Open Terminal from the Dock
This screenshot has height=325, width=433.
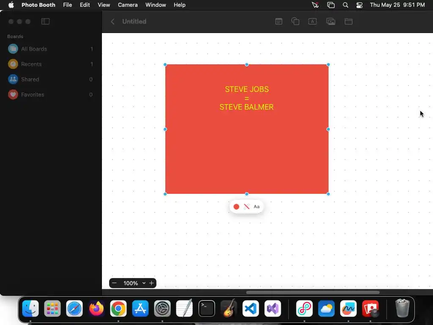206,308
